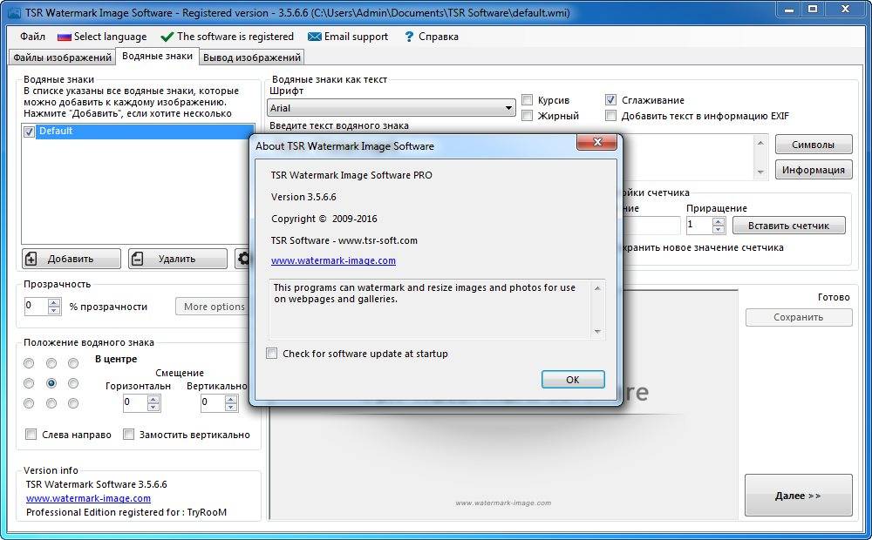Click the TSR Watermark Image Software PRO text
The image size is (872, 540).
tap(351, 175)
